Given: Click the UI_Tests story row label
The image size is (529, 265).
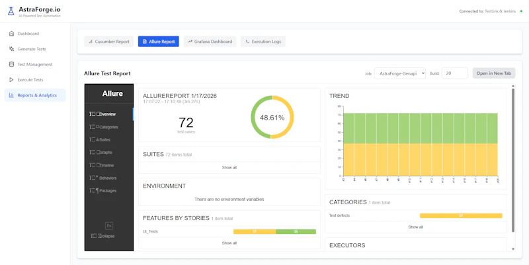Looking at the screenshot, I should click(150, 231).
